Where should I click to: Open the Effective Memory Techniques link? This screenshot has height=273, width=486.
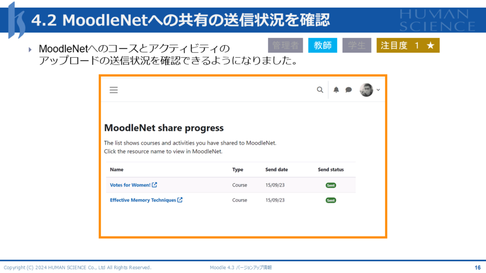pyautogui.click(x=143, y=200)
